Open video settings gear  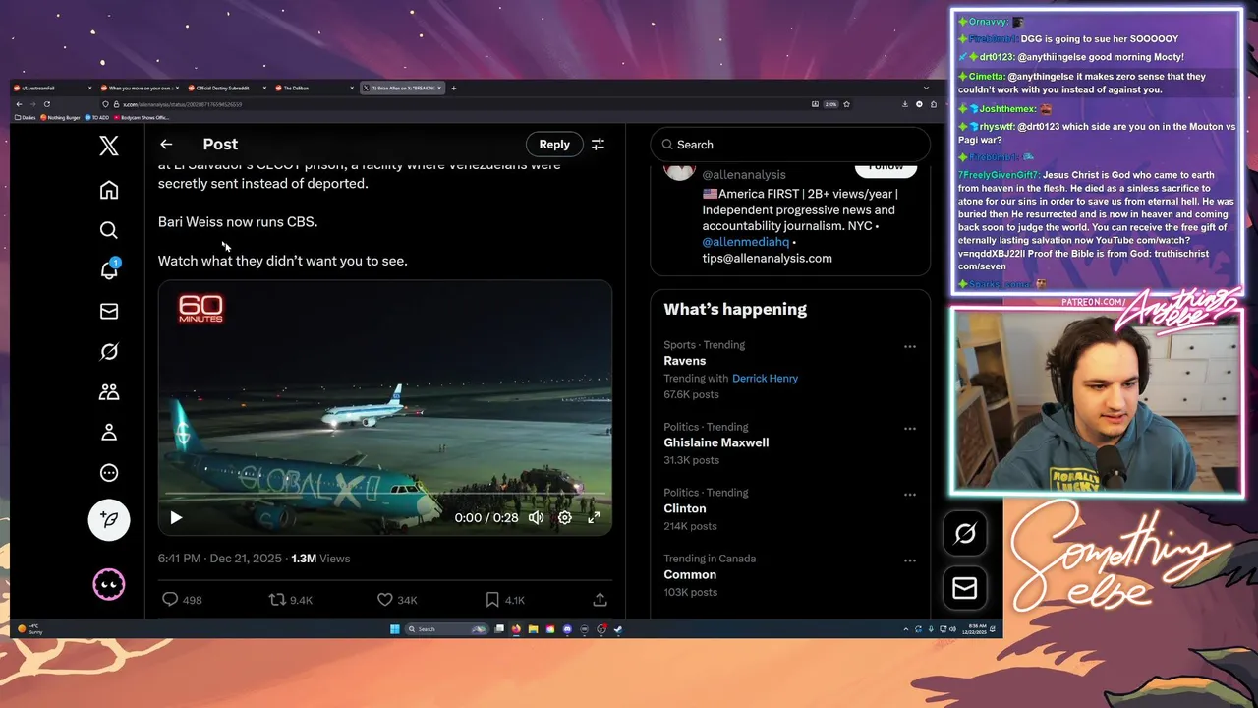point(565,518)
